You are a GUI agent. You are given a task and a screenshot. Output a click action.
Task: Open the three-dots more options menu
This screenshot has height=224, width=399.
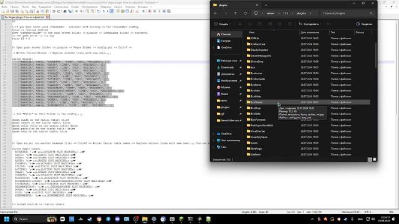pos(329,24)
